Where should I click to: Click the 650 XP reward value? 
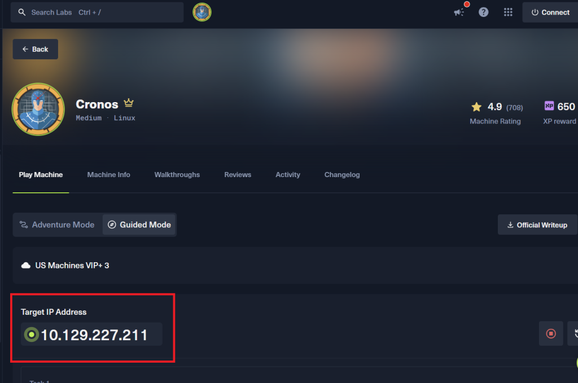coord(566,107)
